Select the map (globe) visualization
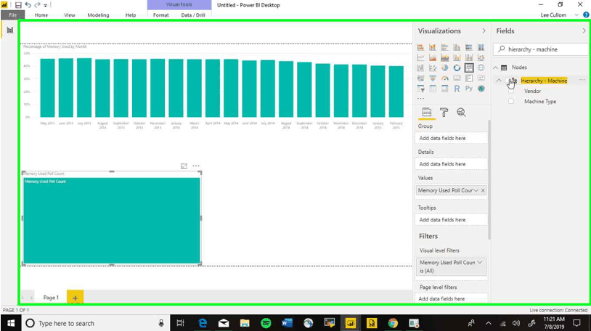Image resolution: width=591 pixels, height=331 pixels. tap(481, 68)
